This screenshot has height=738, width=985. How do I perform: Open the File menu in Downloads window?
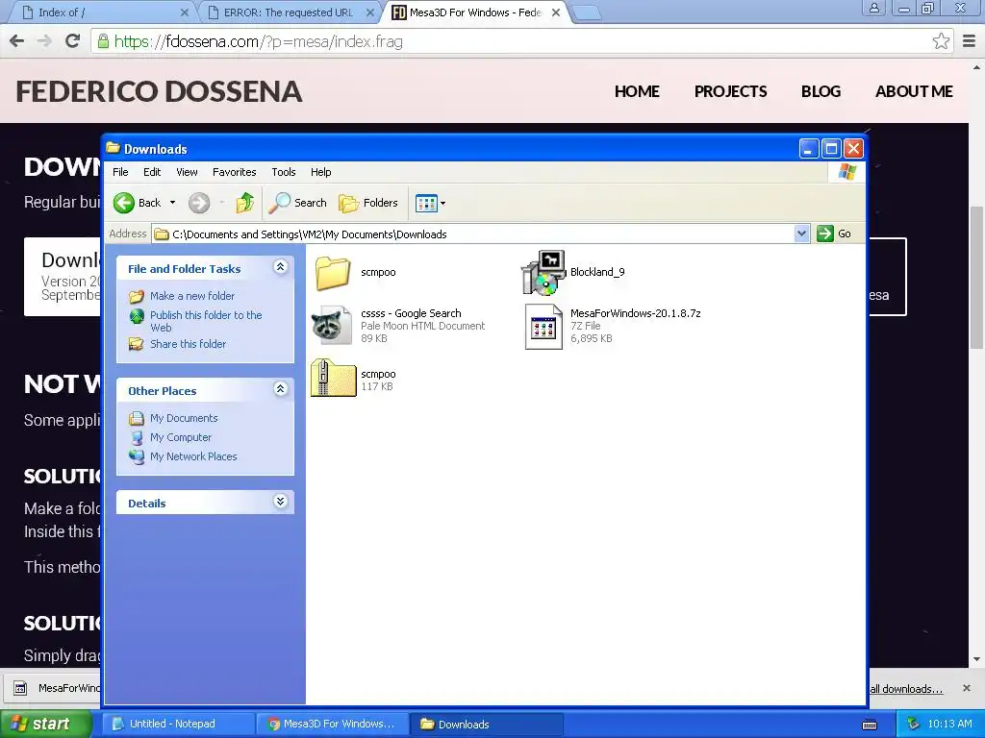[x=120, y=172]
